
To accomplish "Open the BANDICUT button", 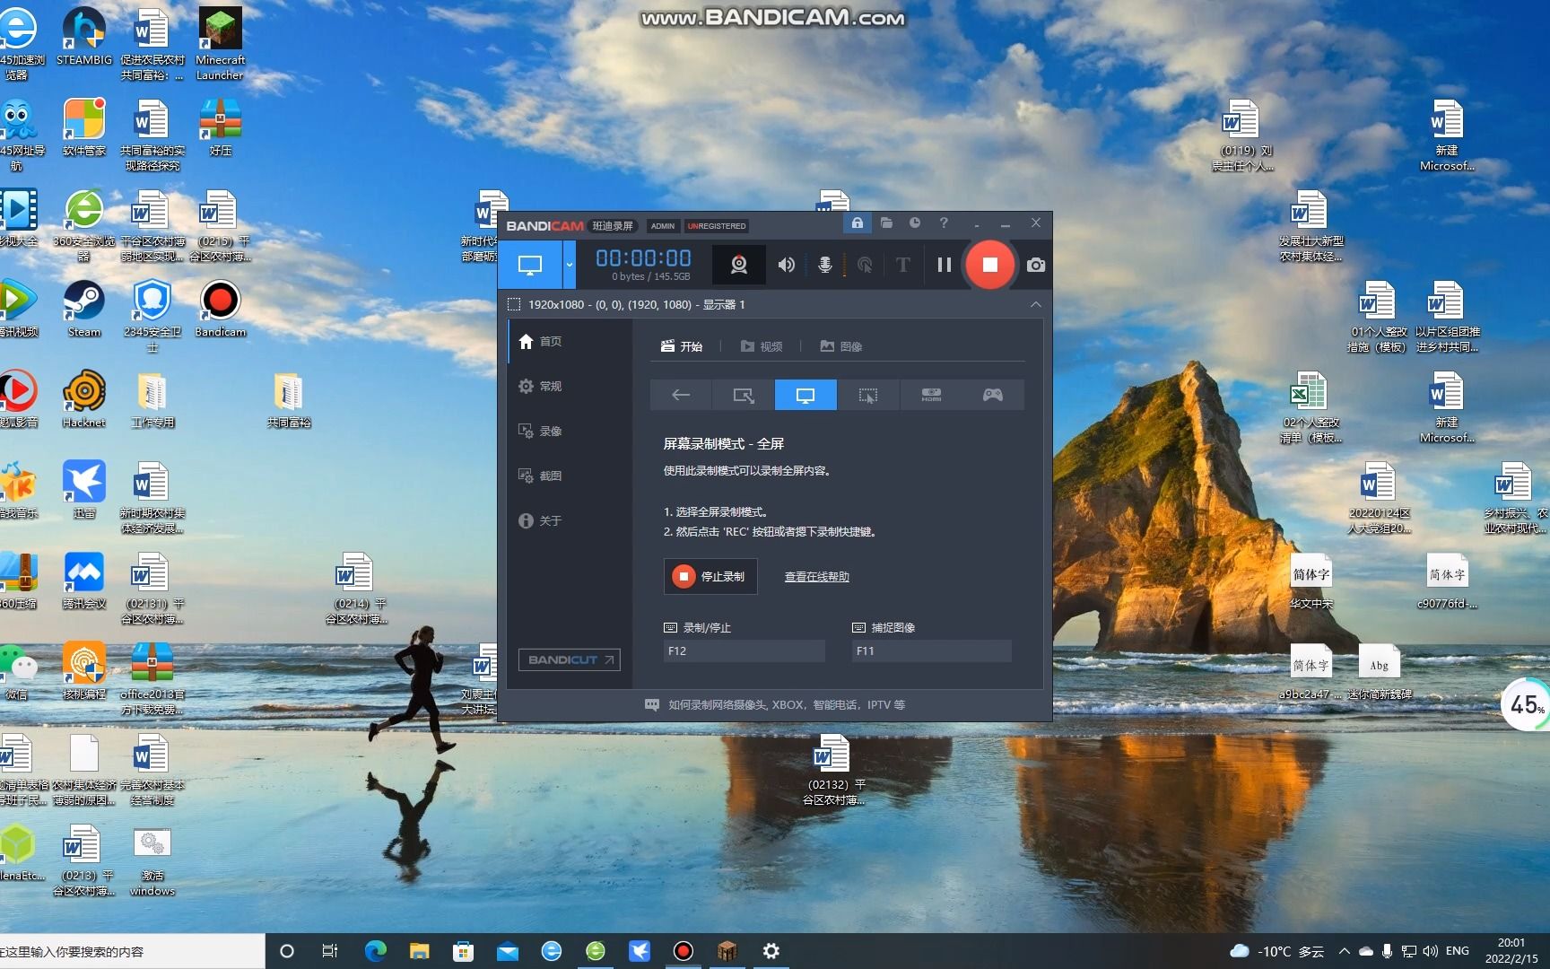I will click(x=570, y=659).
